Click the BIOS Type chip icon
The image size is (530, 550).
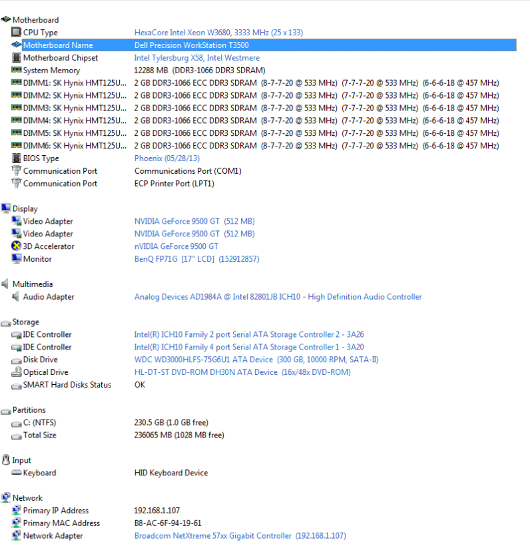[x=16, y=158]
